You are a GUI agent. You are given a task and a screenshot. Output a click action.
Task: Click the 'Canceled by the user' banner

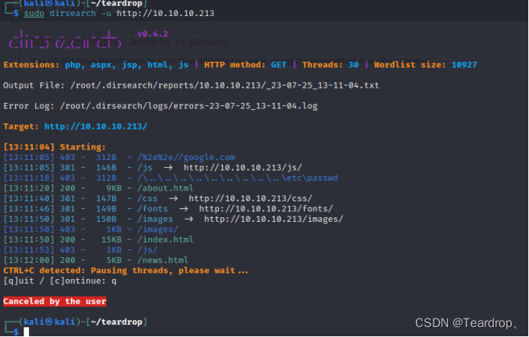[55, 301]
